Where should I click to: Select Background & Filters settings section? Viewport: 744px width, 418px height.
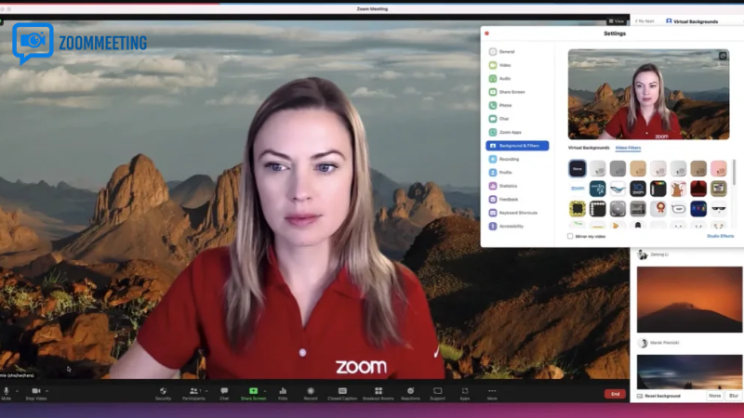pyautogui.click(x=517, y=146)
